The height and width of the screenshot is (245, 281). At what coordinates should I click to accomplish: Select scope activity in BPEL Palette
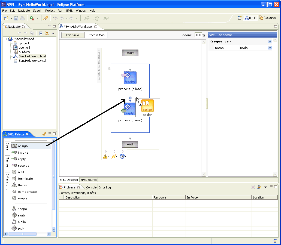[x=22, y=209]
